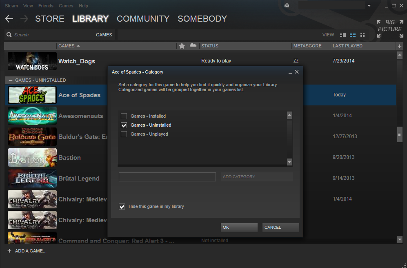Go to the Community tab
Image resolution: width=407 pixels, height=268 pixels.
tap(143, 19)
